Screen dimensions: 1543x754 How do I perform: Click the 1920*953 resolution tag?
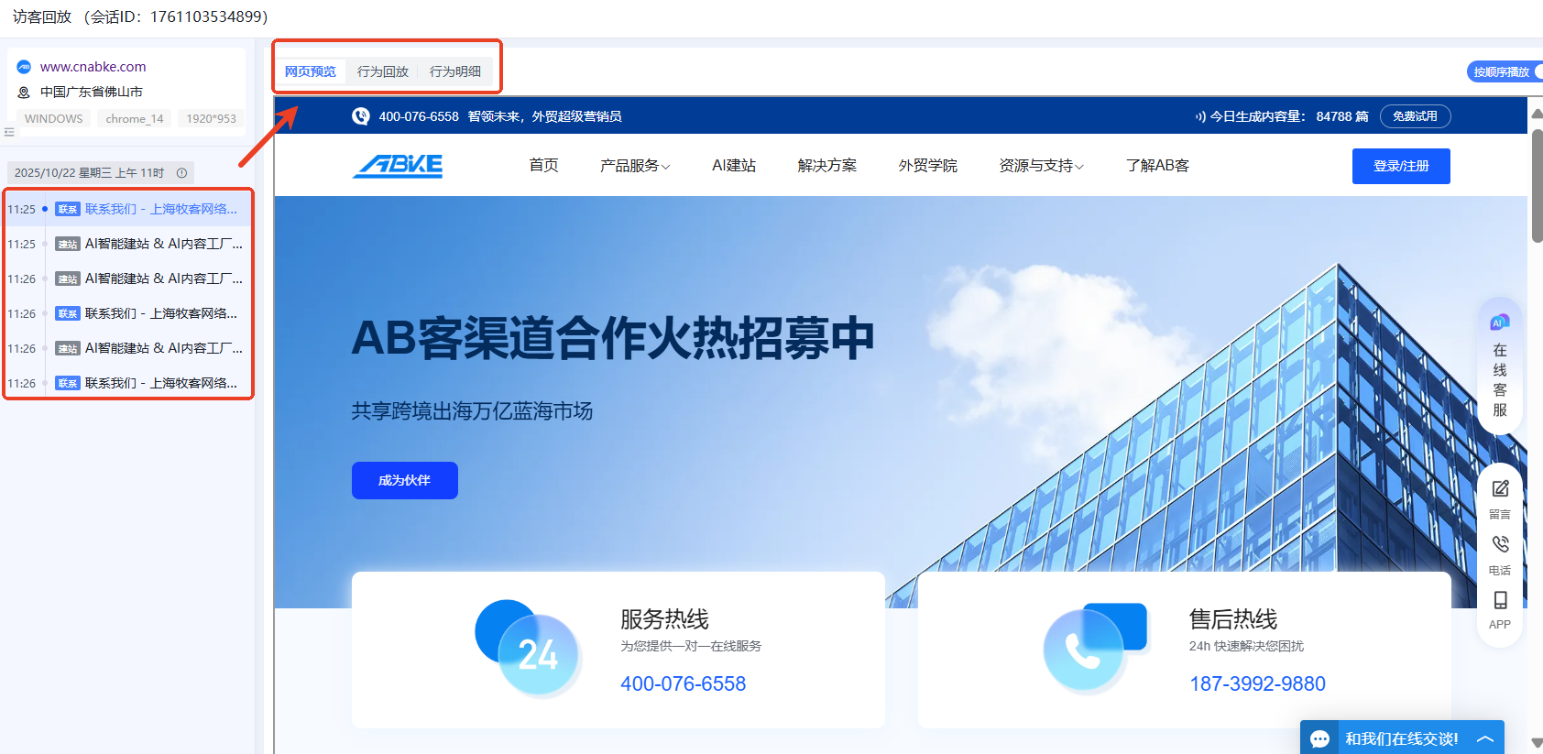click(x=211, y=119)
